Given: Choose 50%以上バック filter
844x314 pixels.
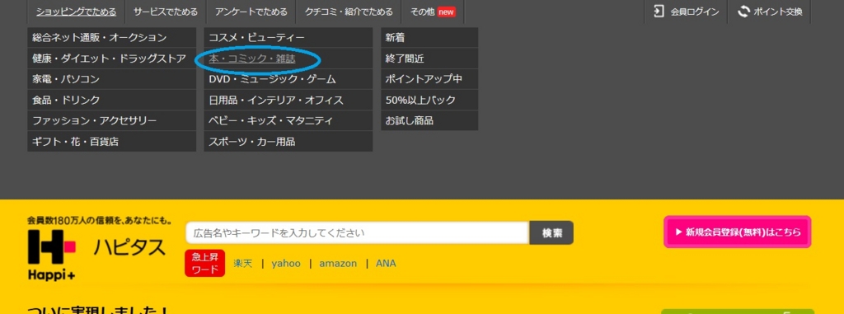Looking at the screenshot, I should click(x=429, y=101).
